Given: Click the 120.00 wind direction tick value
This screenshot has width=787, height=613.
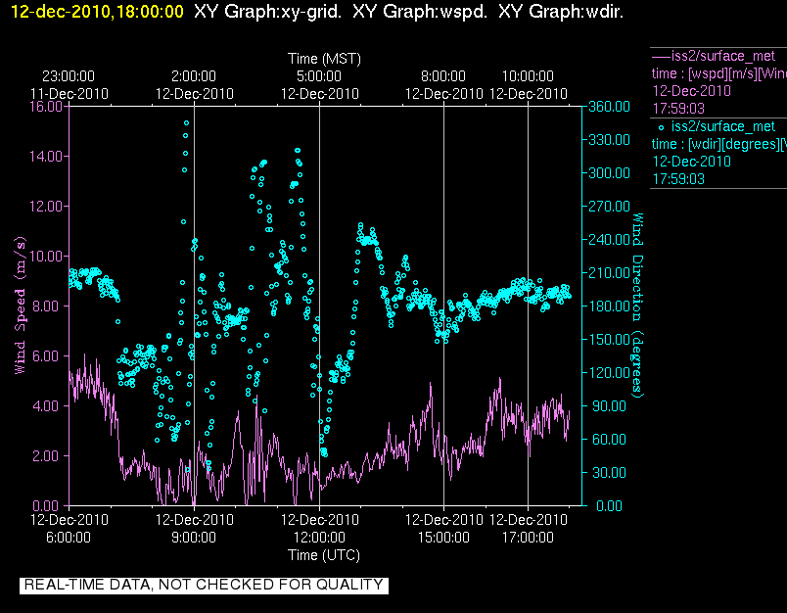Looking at the screenshot, I should [x=609, y=372].
